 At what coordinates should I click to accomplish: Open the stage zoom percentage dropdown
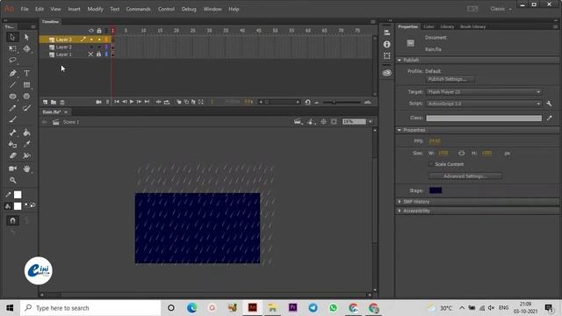click(x=371, y=122)
